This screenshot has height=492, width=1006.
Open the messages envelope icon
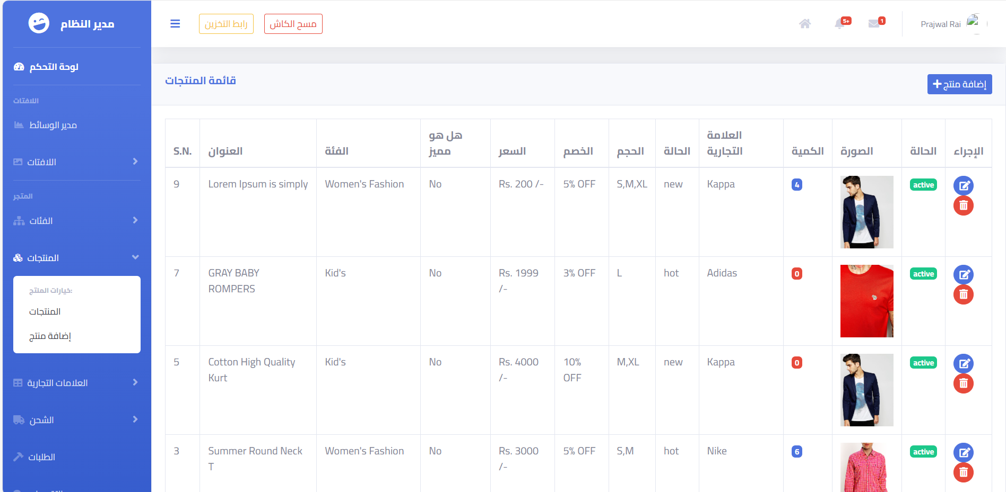point(874,24)
